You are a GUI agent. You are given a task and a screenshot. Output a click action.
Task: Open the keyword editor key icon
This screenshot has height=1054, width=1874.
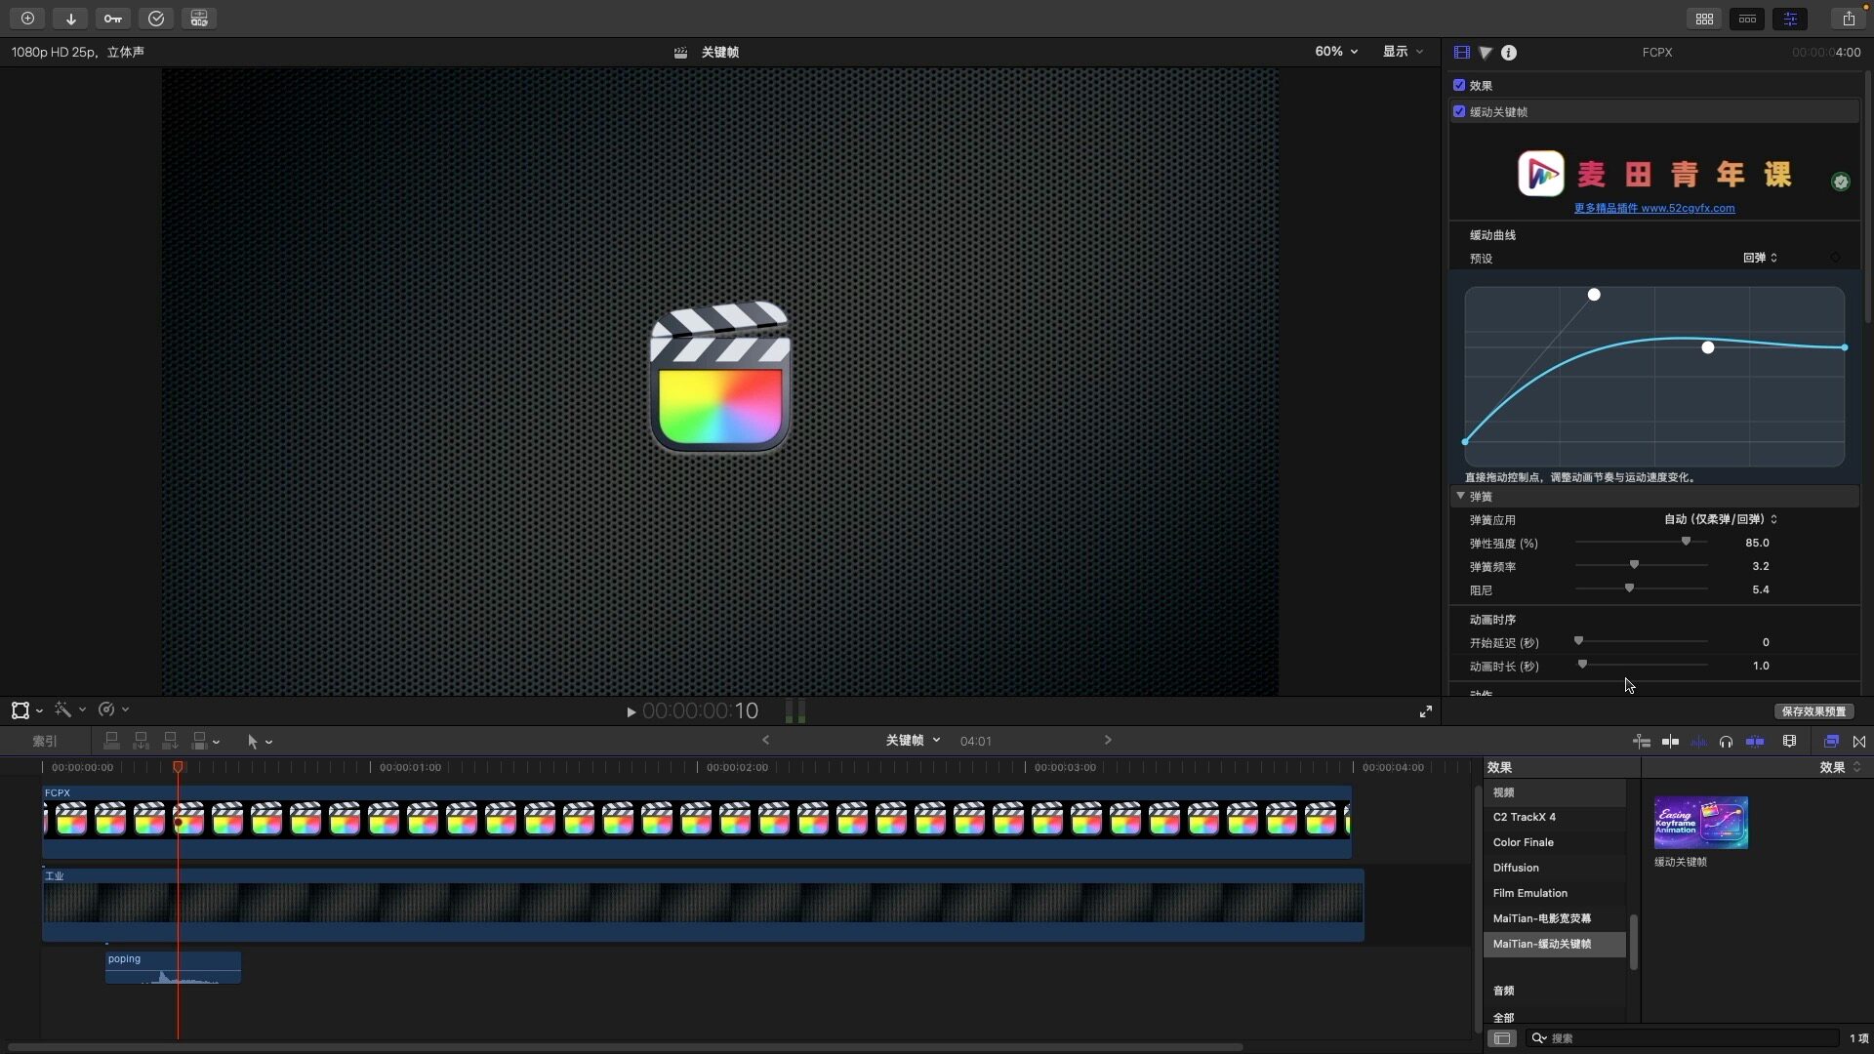[x=113, y=19]
